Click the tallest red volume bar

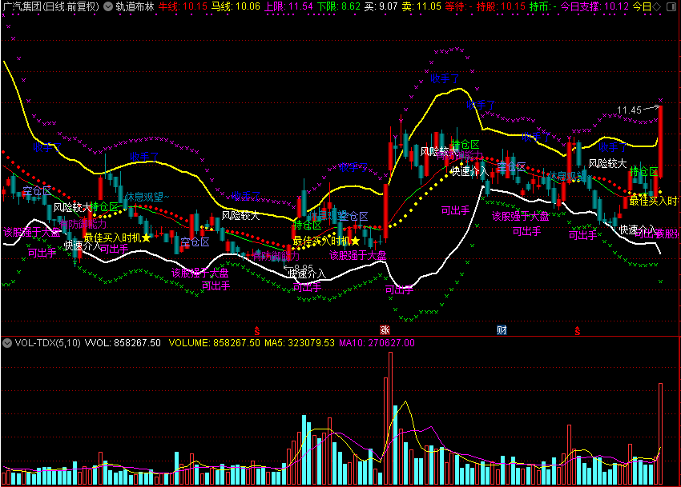(390, 418)
